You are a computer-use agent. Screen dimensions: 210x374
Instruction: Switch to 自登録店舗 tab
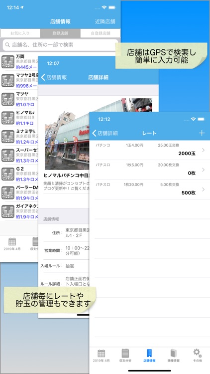click(101, 33)
